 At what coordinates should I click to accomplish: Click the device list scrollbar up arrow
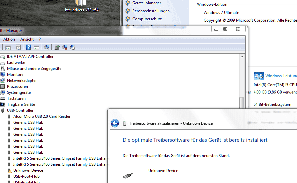[242, 57]
